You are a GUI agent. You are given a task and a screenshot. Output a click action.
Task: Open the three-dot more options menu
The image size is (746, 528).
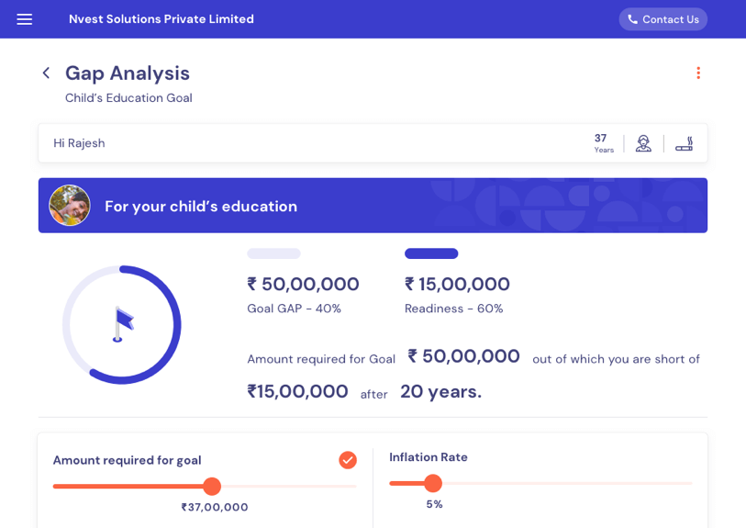(697, 73)
